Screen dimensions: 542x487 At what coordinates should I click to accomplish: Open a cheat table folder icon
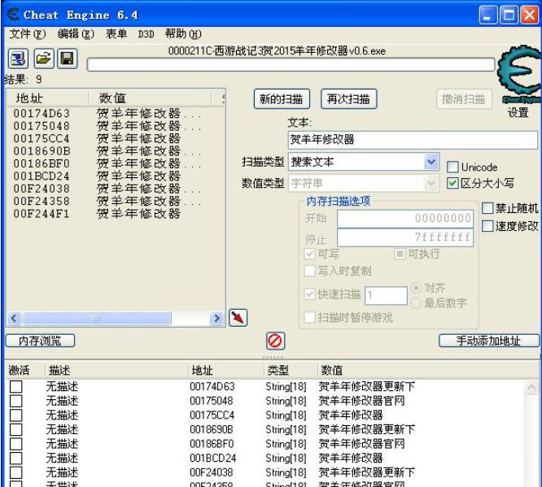click(43, 59)
